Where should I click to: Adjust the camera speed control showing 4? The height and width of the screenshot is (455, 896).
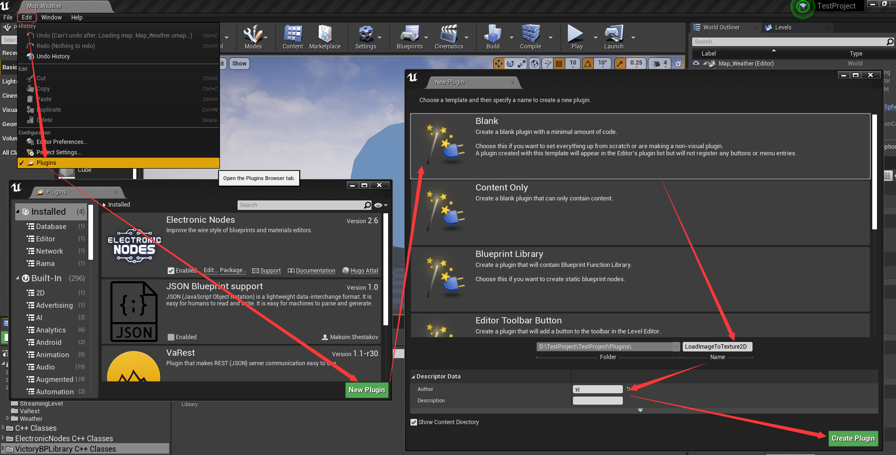(659, 63)
